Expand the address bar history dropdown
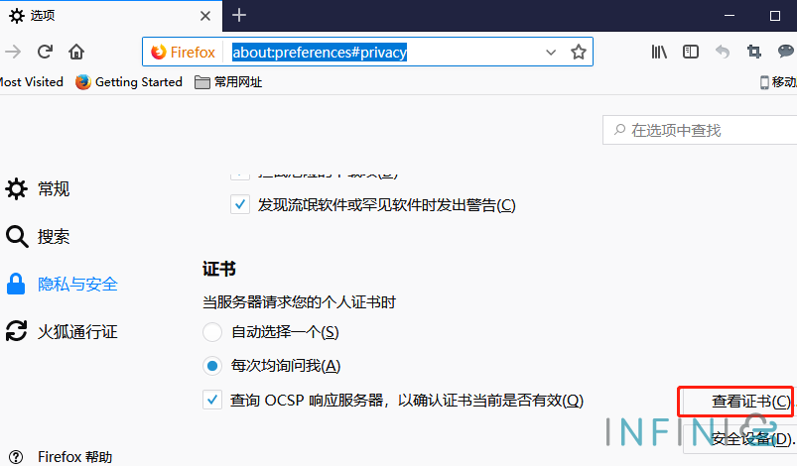 click(x=551, y=52)
